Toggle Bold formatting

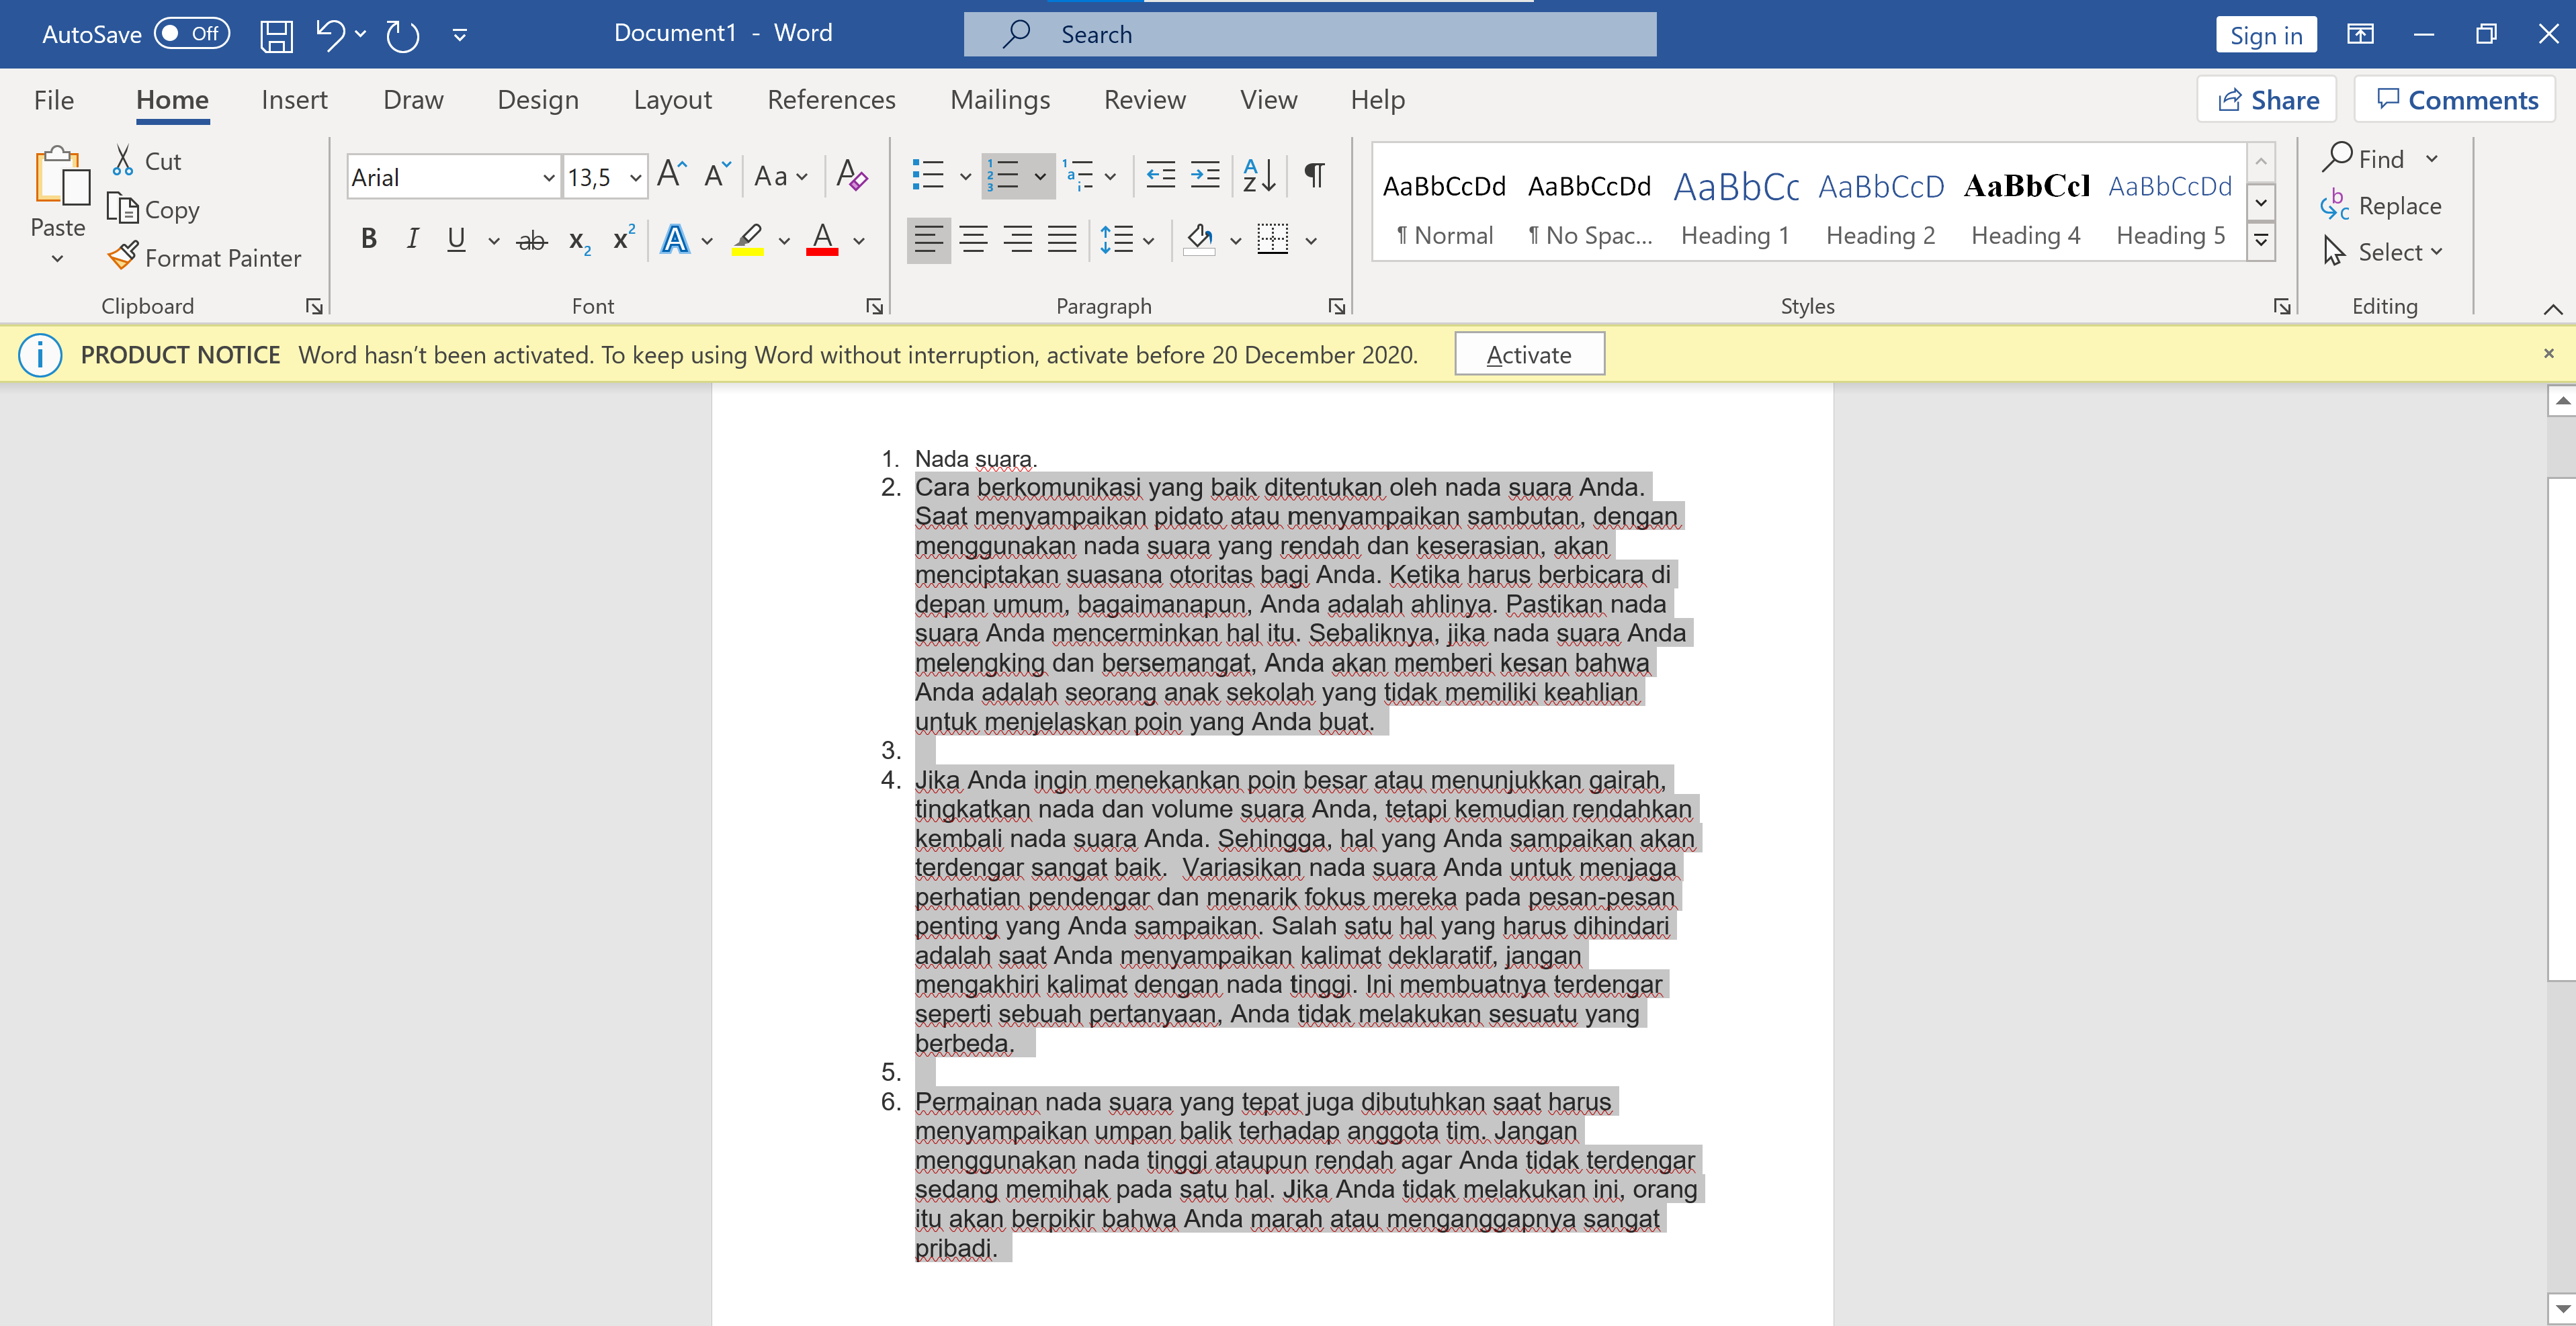point(369,239)
